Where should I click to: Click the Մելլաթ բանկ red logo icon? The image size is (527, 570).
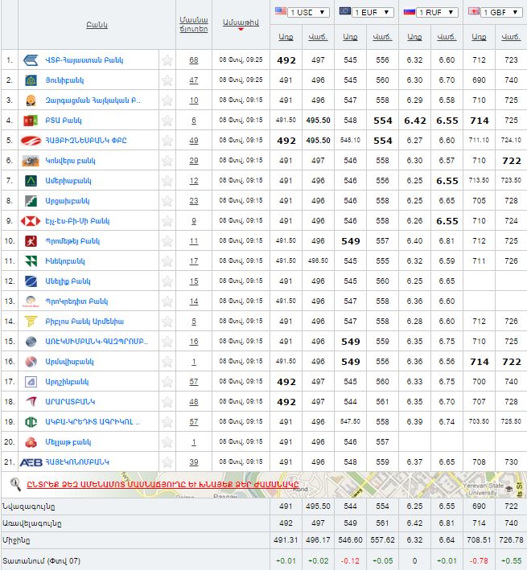tap(31, 442)
